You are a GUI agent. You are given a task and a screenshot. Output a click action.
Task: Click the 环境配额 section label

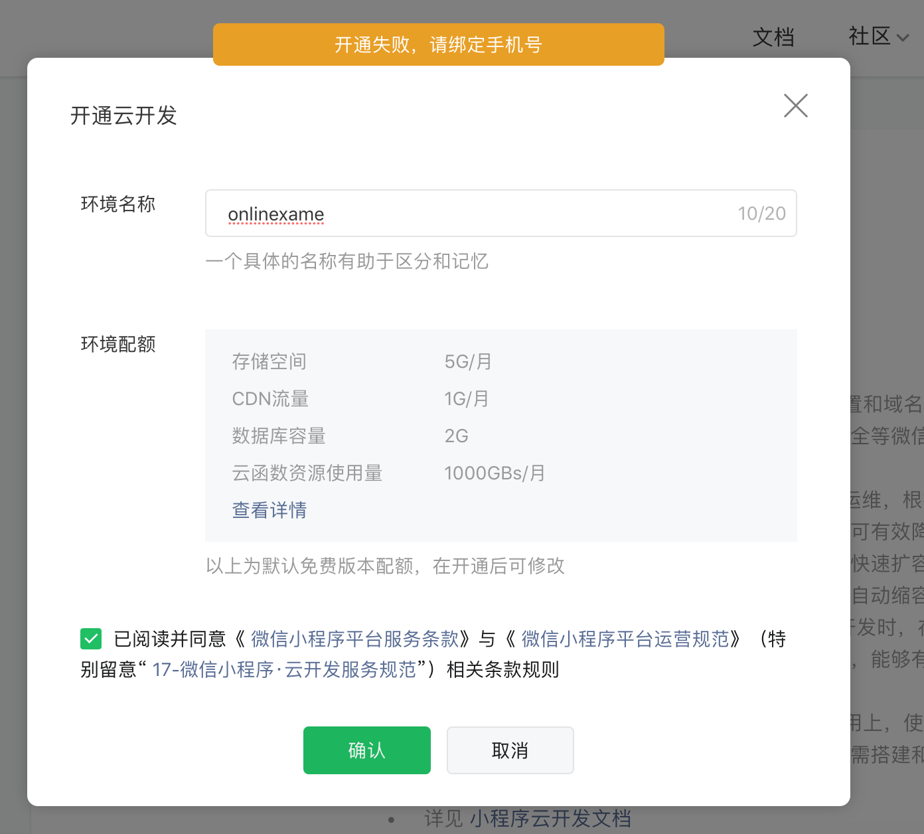click(118, 344)
